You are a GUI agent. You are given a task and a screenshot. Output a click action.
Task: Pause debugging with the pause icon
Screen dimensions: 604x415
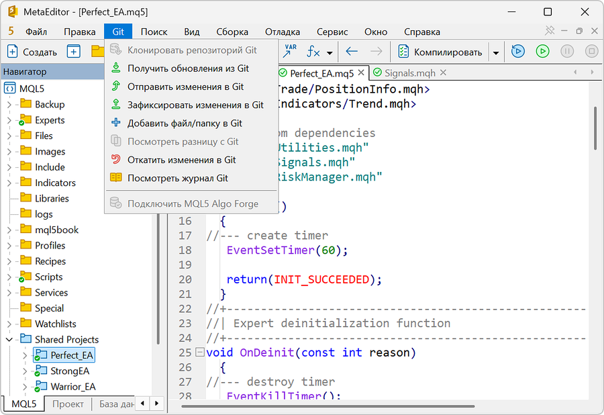click(567, 51)
